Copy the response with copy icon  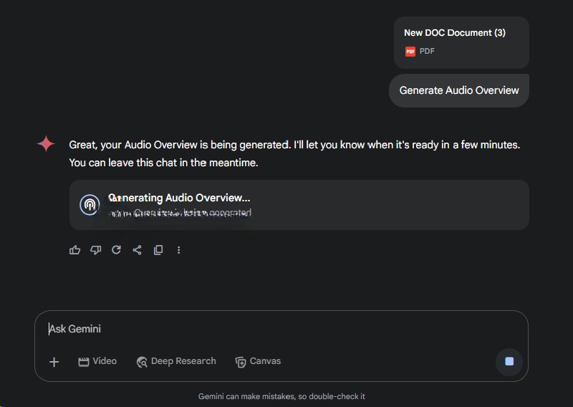coord(158,250)
